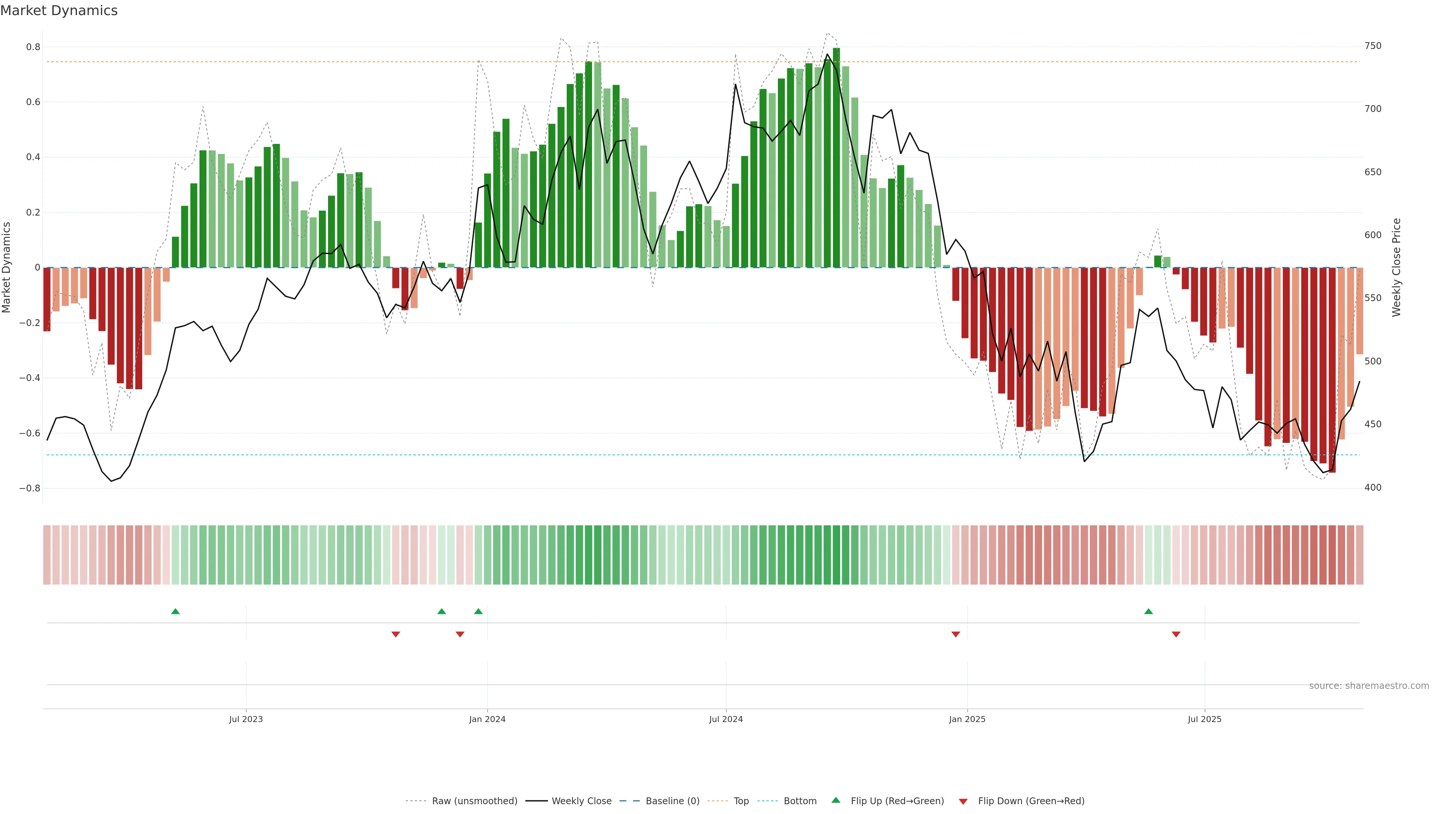Click the 750 tick on right axis
This screenshot has height=814, width=1448.
pos(1373,46)
